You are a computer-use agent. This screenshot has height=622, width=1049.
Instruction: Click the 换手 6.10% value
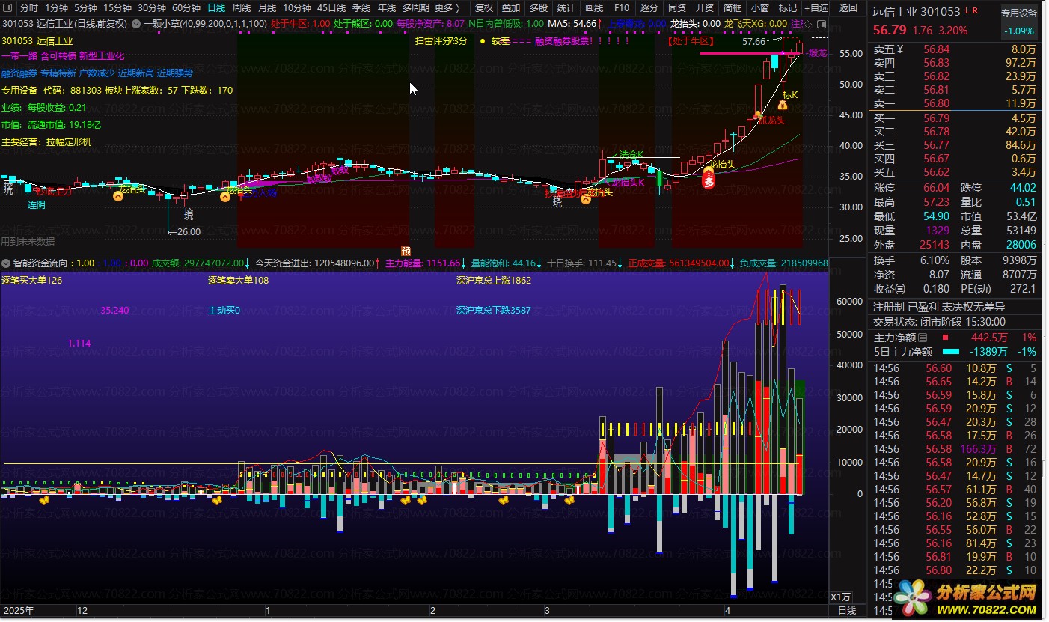click(x=935, y=260)
